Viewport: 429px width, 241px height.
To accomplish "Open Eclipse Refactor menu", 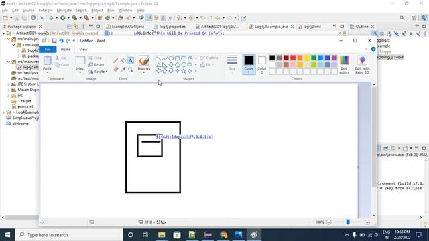I will 46,11.
